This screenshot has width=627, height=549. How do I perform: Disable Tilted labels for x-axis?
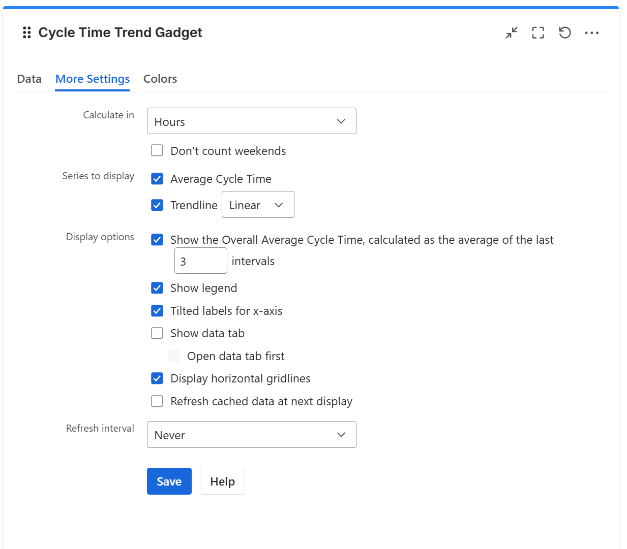[x=157, y=311]
